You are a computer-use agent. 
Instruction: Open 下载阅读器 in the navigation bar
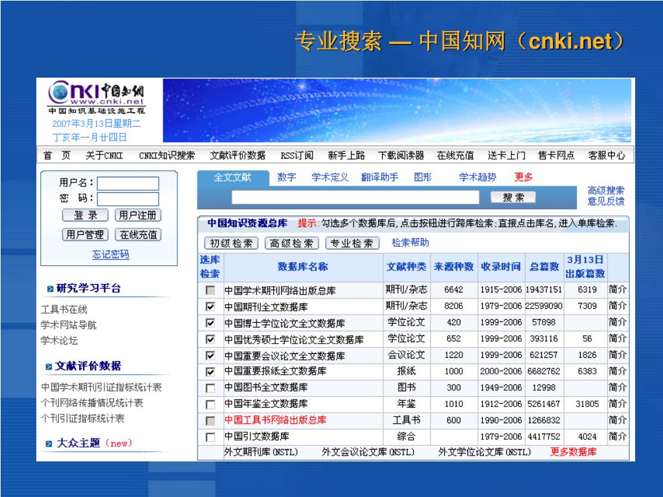(401, 155)
